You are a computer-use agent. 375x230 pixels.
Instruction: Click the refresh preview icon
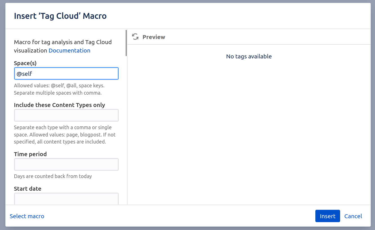pos(135,37)
